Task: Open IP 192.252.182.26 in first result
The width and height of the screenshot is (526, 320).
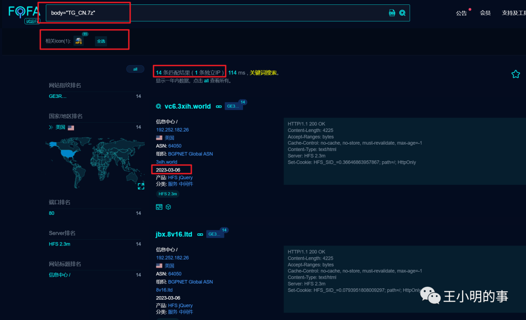Action: pyautogui.click(x=172, y=130)
